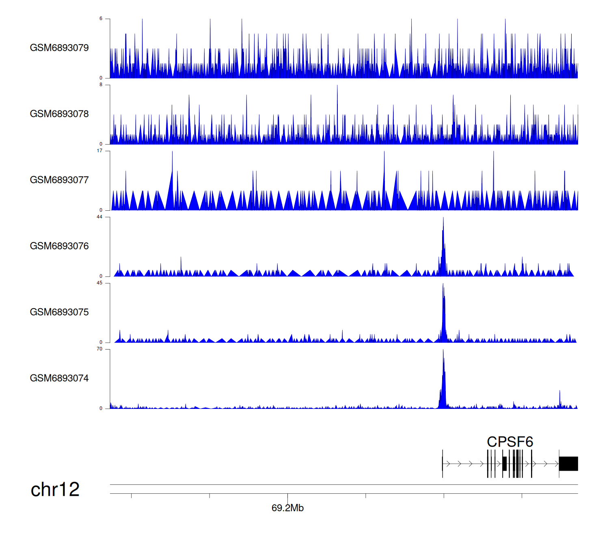Select the GSM6893078 track label
609x536 pixels.
click(59, 114)
